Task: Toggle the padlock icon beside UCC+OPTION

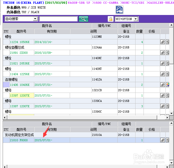Action: [111, 19]
